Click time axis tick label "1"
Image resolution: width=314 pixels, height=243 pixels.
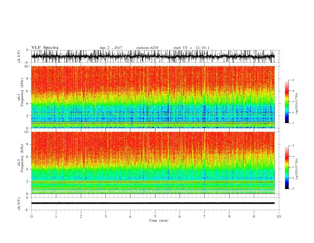56,216
